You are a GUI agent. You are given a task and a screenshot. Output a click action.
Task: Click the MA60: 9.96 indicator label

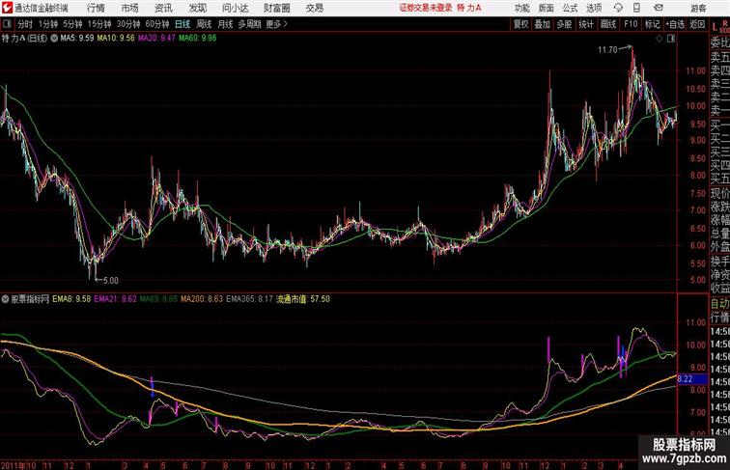tap(198, 39)
